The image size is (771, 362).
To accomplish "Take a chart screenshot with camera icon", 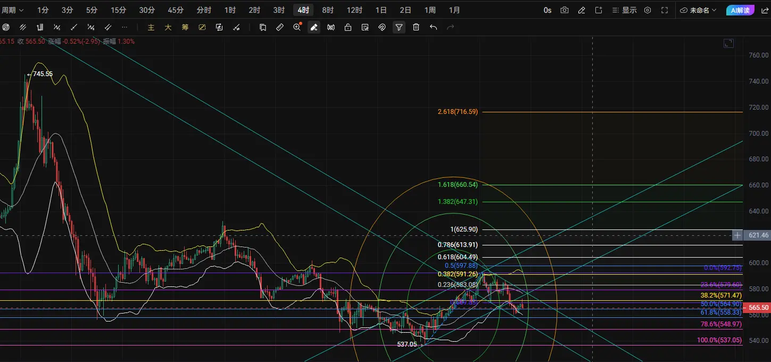I will pos(565,10).
